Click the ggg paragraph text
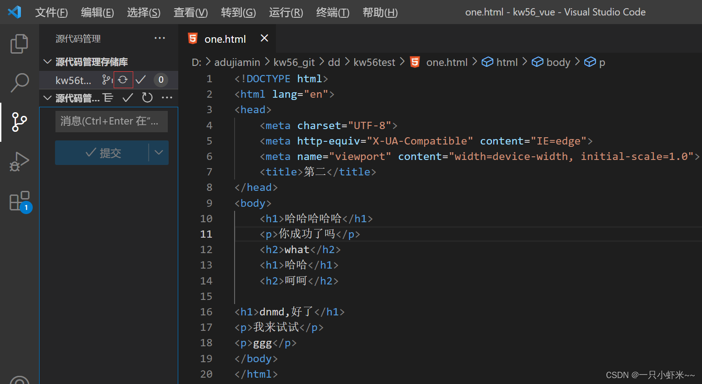This screenshot has height=384, width=702. click(262, 343)
